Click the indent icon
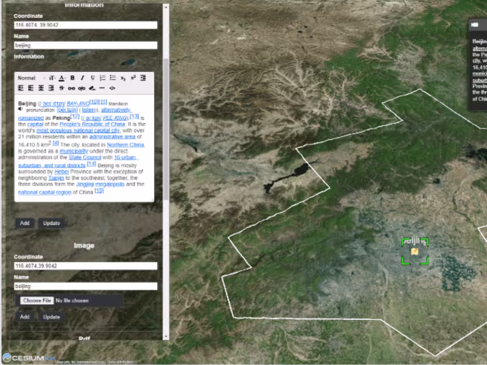The image size is (487, 365). click(x=21, y=88)
